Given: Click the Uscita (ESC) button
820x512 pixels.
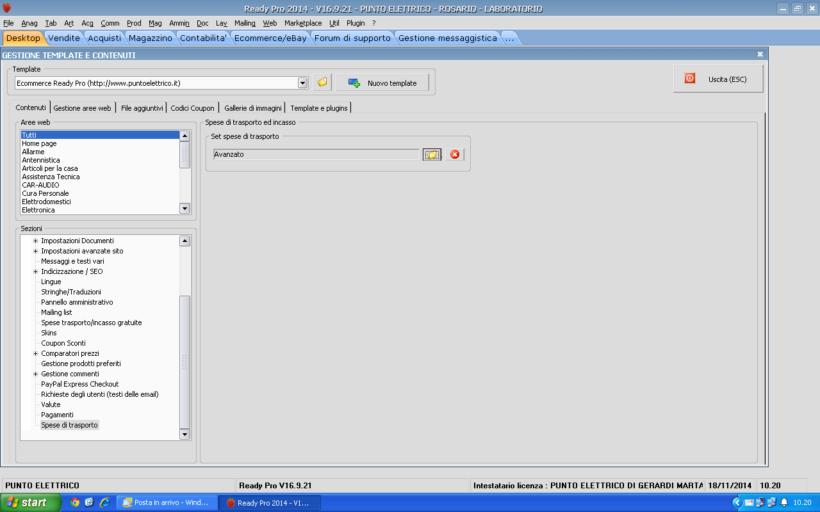Looking at the screenshot, I should 718,79.
